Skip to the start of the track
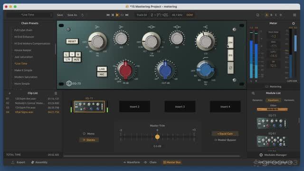The image size is (304, 171). point(108,15)
